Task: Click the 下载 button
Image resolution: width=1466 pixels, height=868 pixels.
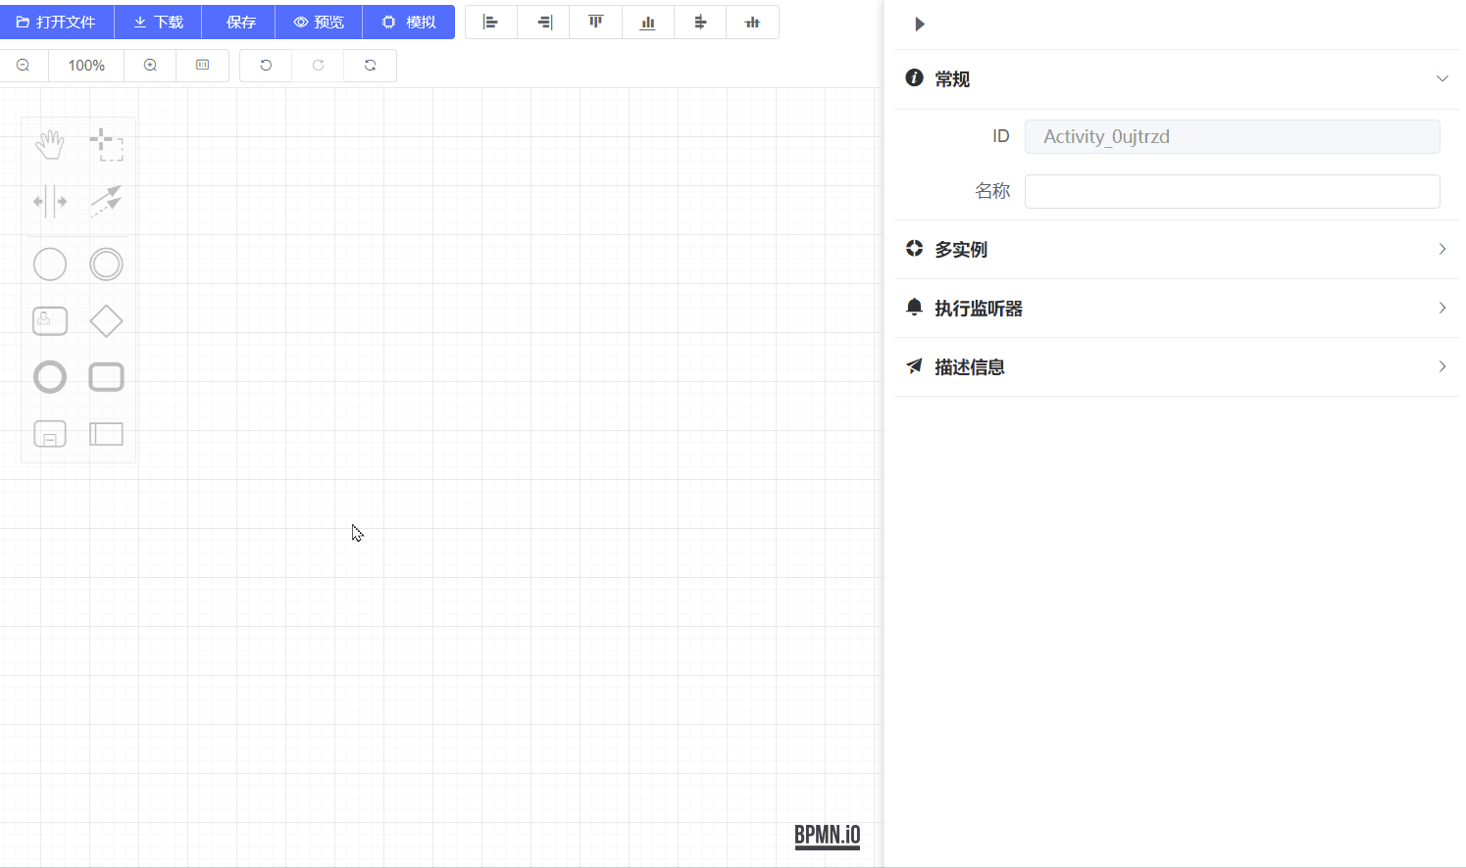Action: [x=159, y=22]
